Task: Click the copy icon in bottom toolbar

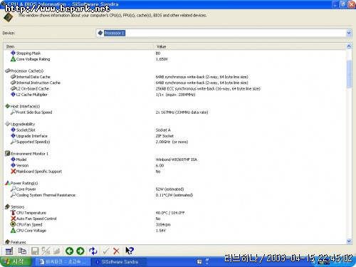Action: (x=22, y=251)
